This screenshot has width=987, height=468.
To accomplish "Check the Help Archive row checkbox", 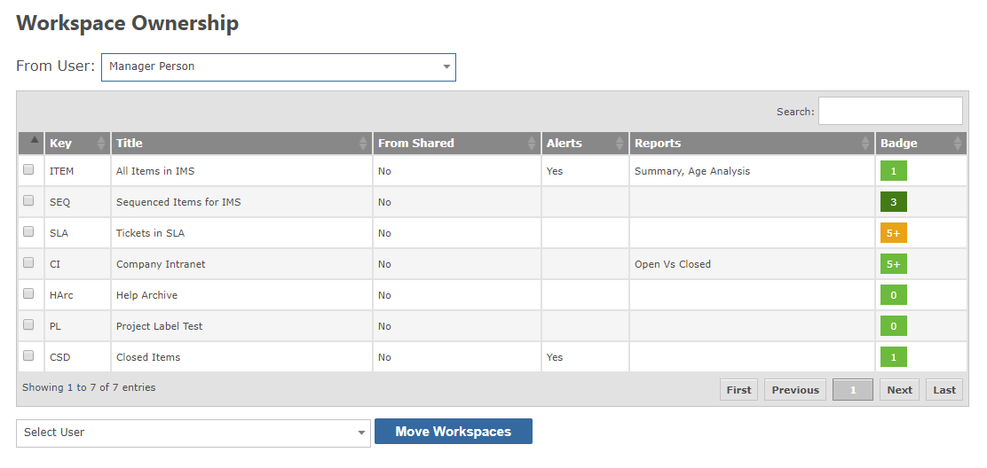I will click(x=28, y=293).
